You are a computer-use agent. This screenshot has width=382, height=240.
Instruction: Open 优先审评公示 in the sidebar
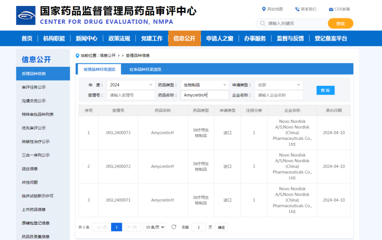click(34, 128)
